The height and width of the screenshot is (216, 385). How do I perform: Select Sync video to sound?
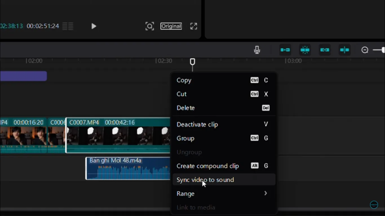pos(205,180)
